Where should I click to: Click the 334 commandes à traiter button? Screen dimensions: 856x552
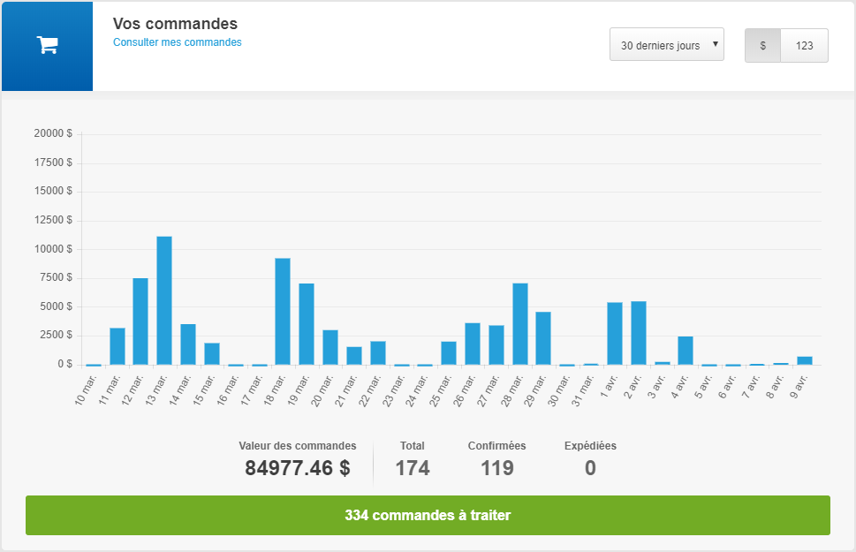point(428,515)
